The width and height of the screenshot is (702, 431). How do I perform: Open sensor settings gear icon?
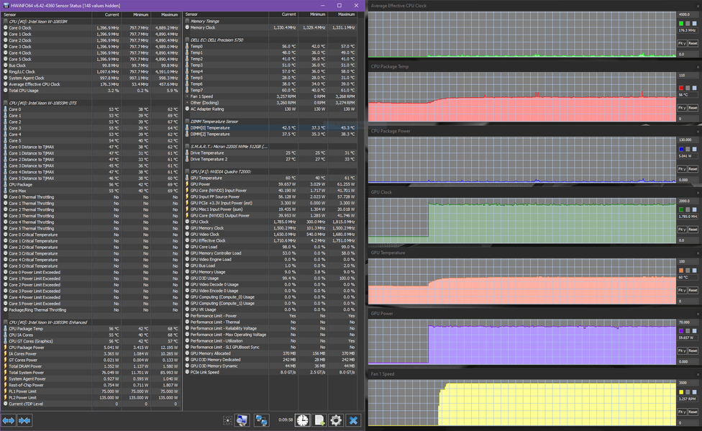[x=335, y=420]
